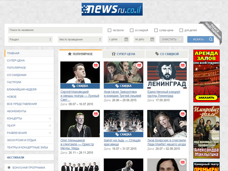
Task: Switch to ПОПУЛЯРНОЕ tab
Action: tap(81, 54)
